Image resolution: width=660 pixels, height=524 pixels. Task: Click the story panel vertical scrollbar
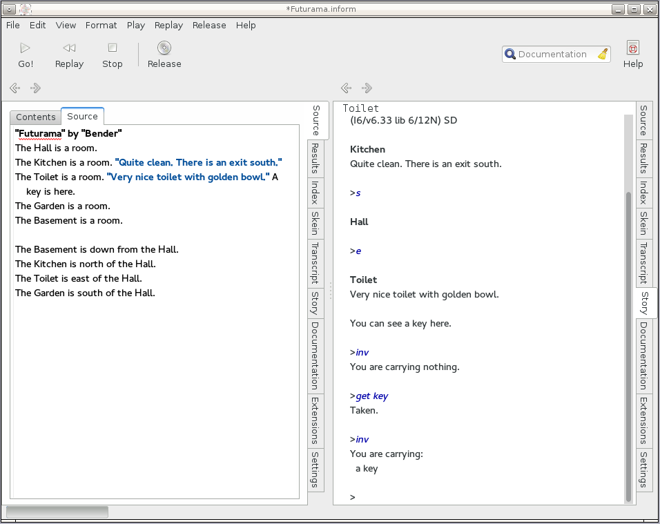click(x=628, y=345)
